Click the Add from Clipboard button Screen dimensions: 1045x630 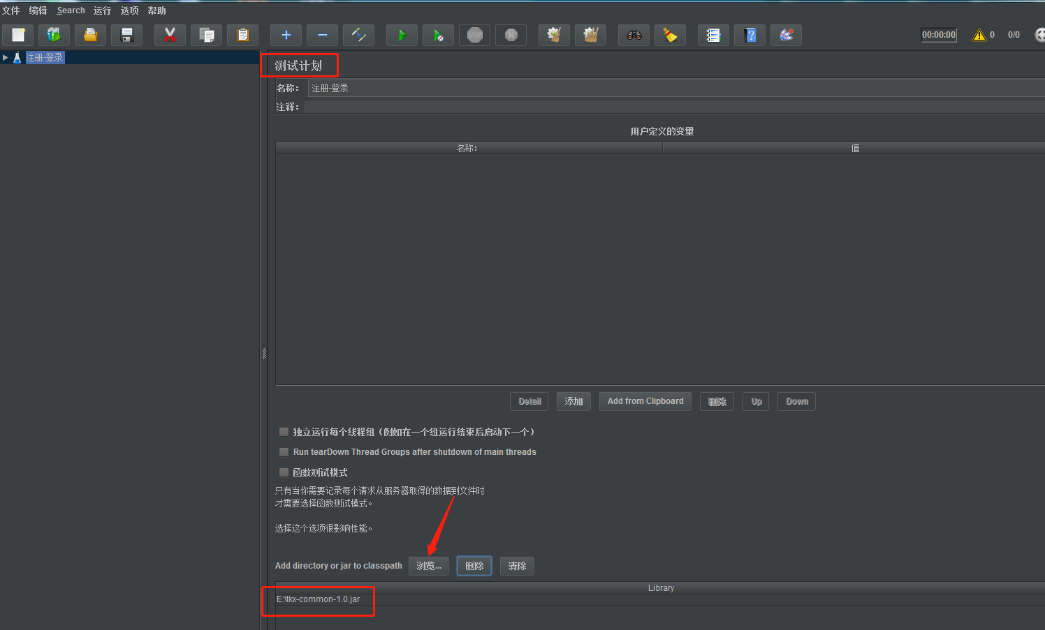pyautogui.click(x=645, y=401)
